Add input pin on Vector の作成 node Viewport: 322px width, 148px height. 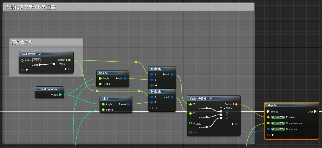click(195, 132)
